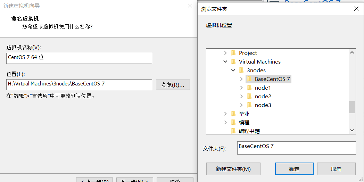Click the 位置(L) path input field
Image resolution: width=364 pixels, height=182 pixels.
(x=79, y=85)
